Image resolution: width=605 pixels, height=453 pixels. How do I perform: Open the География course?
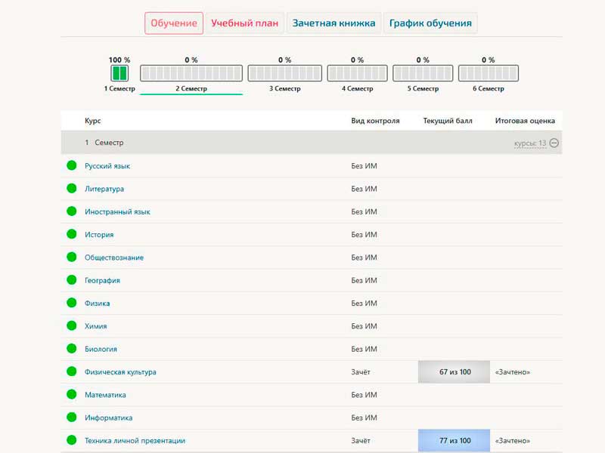tap(102, 280)
